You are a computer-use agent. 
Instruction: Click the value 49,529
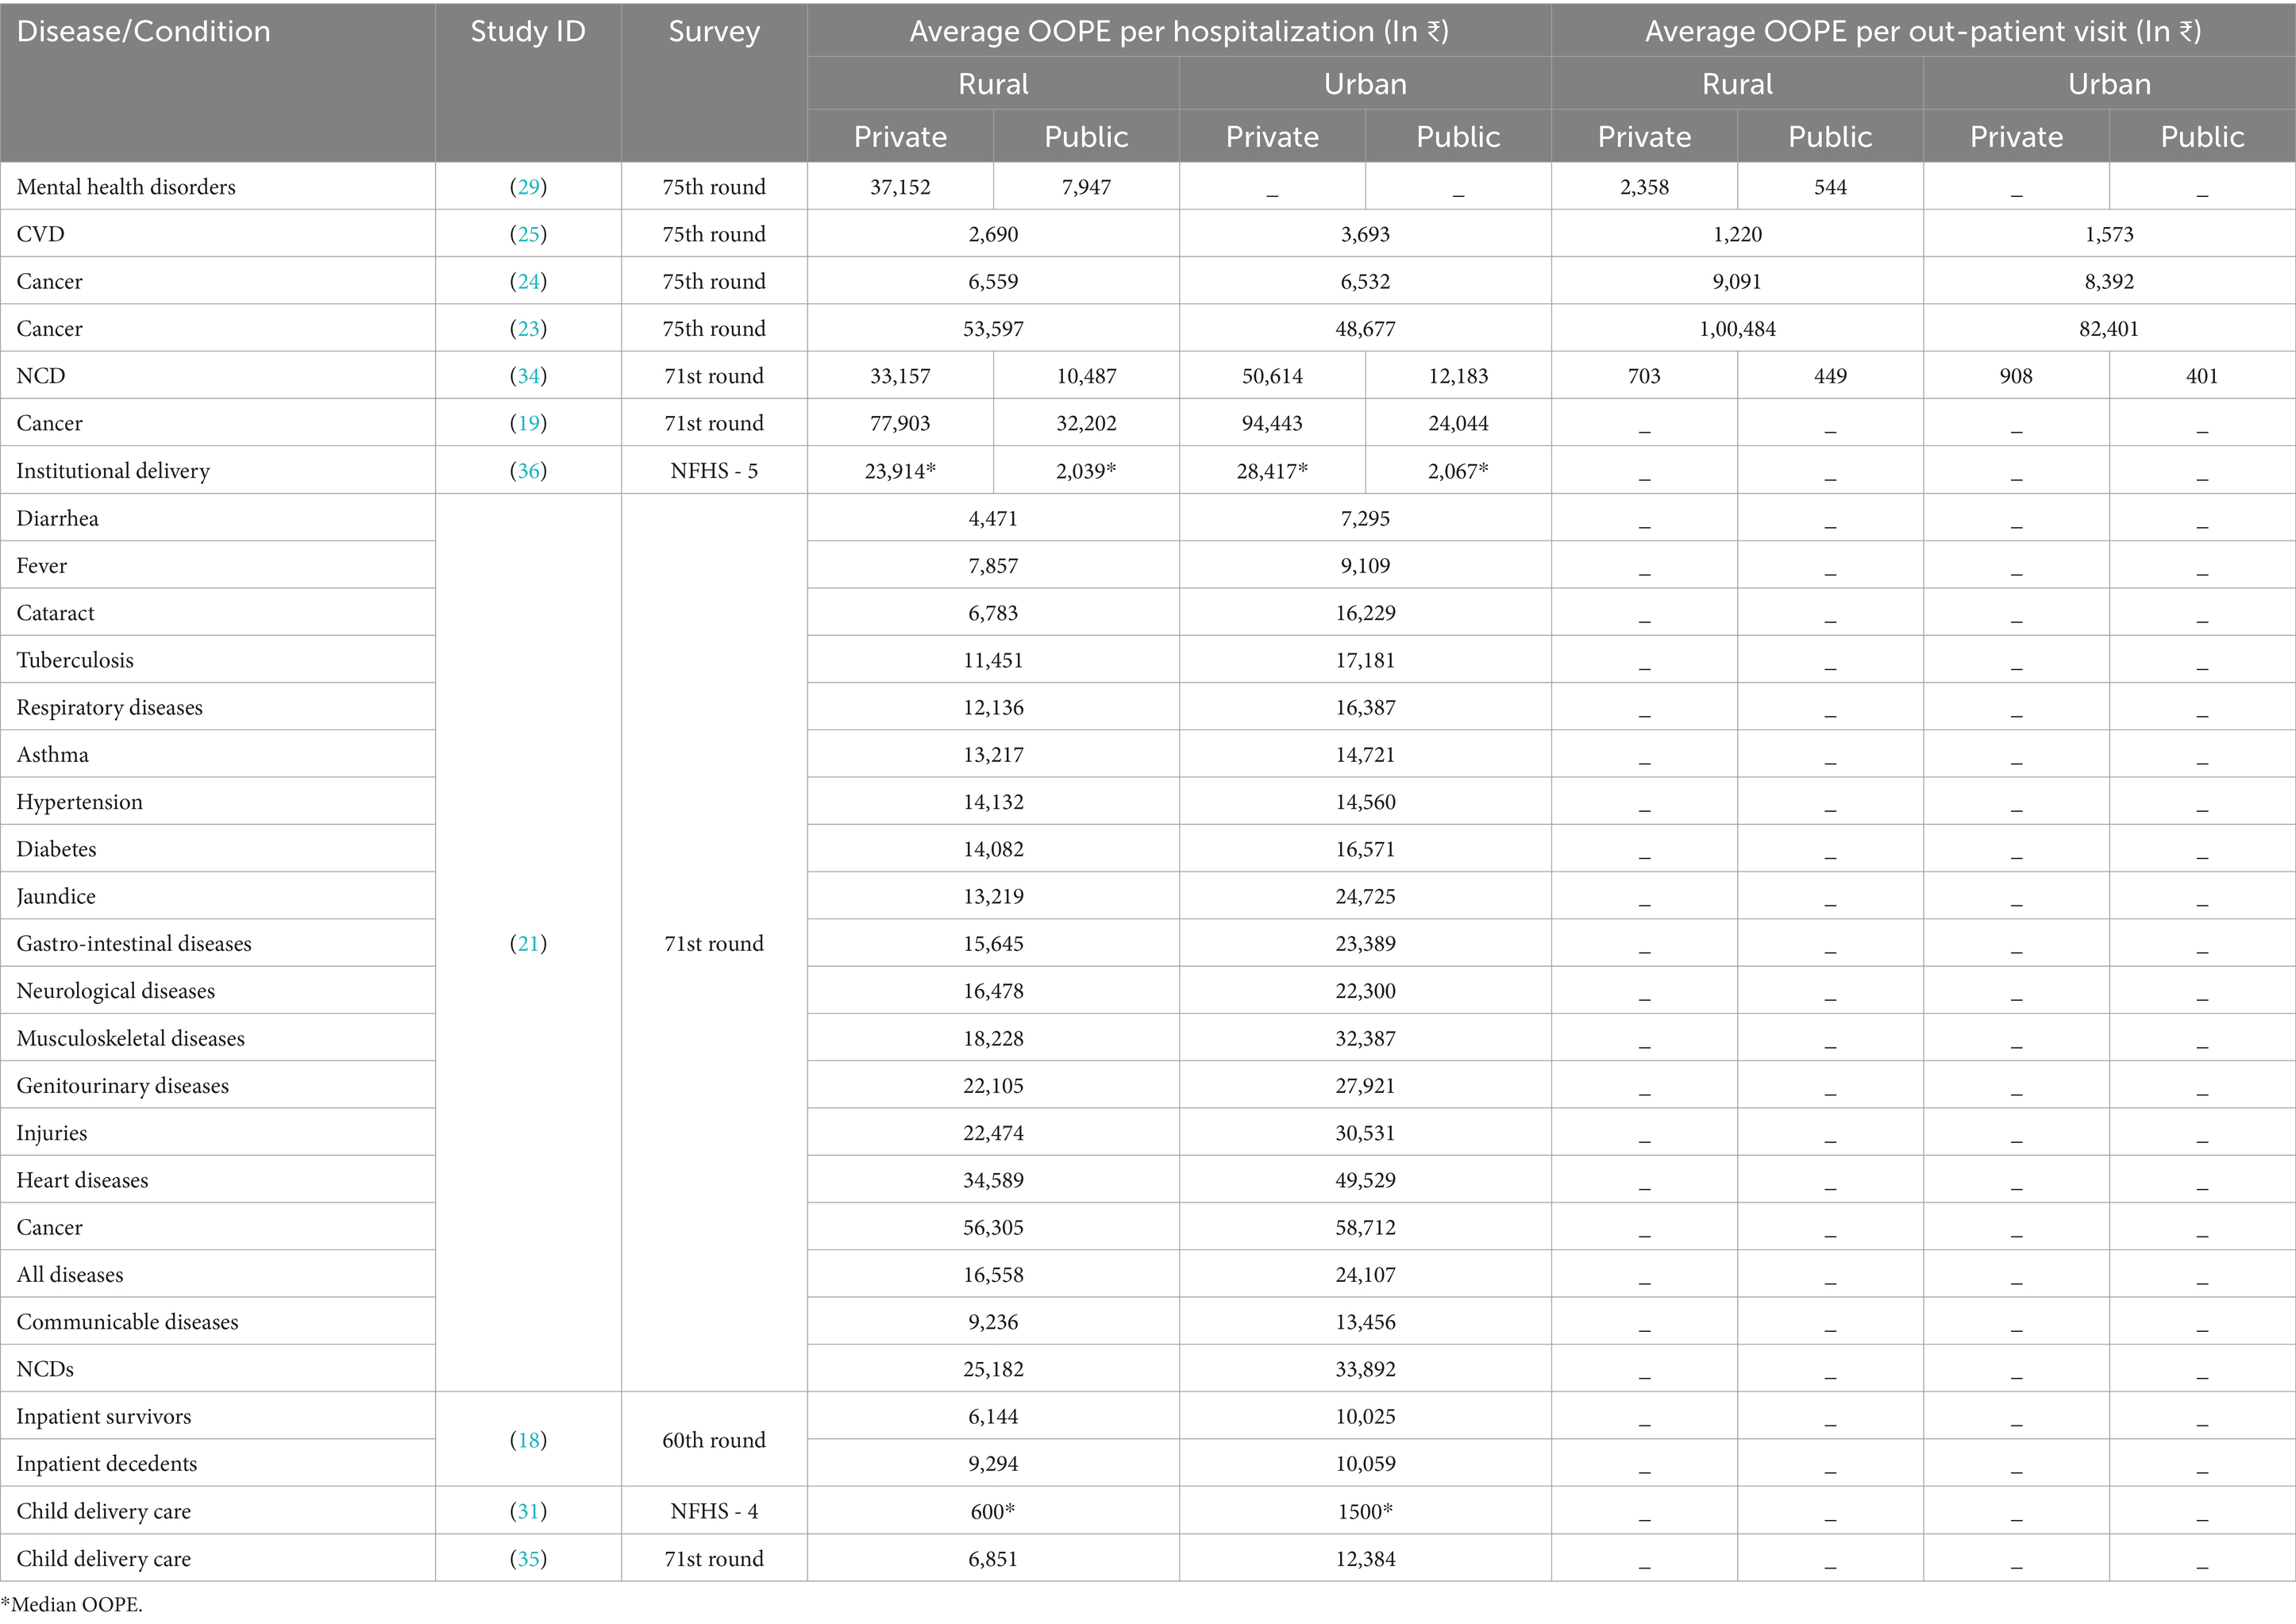click(x=1365, y=1180)
